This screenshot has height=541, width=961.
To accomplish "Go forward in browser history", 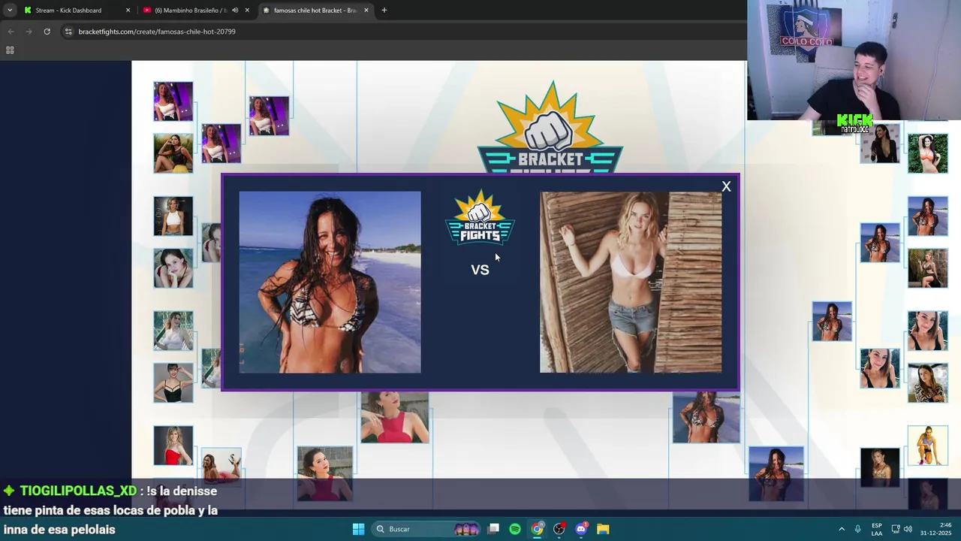I will 29,32.
